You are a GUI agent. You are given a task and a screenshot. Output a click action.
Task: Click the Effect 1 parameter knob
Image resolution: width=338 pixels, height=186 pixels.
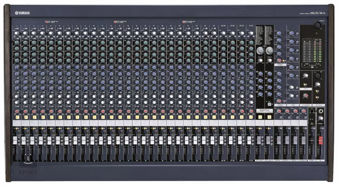click(261, 61)
